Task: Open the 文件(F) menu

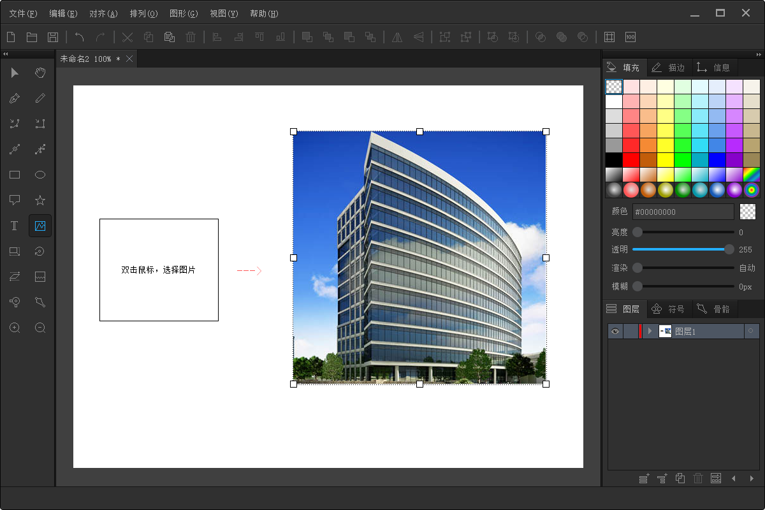Action: [x=23, y=13]
